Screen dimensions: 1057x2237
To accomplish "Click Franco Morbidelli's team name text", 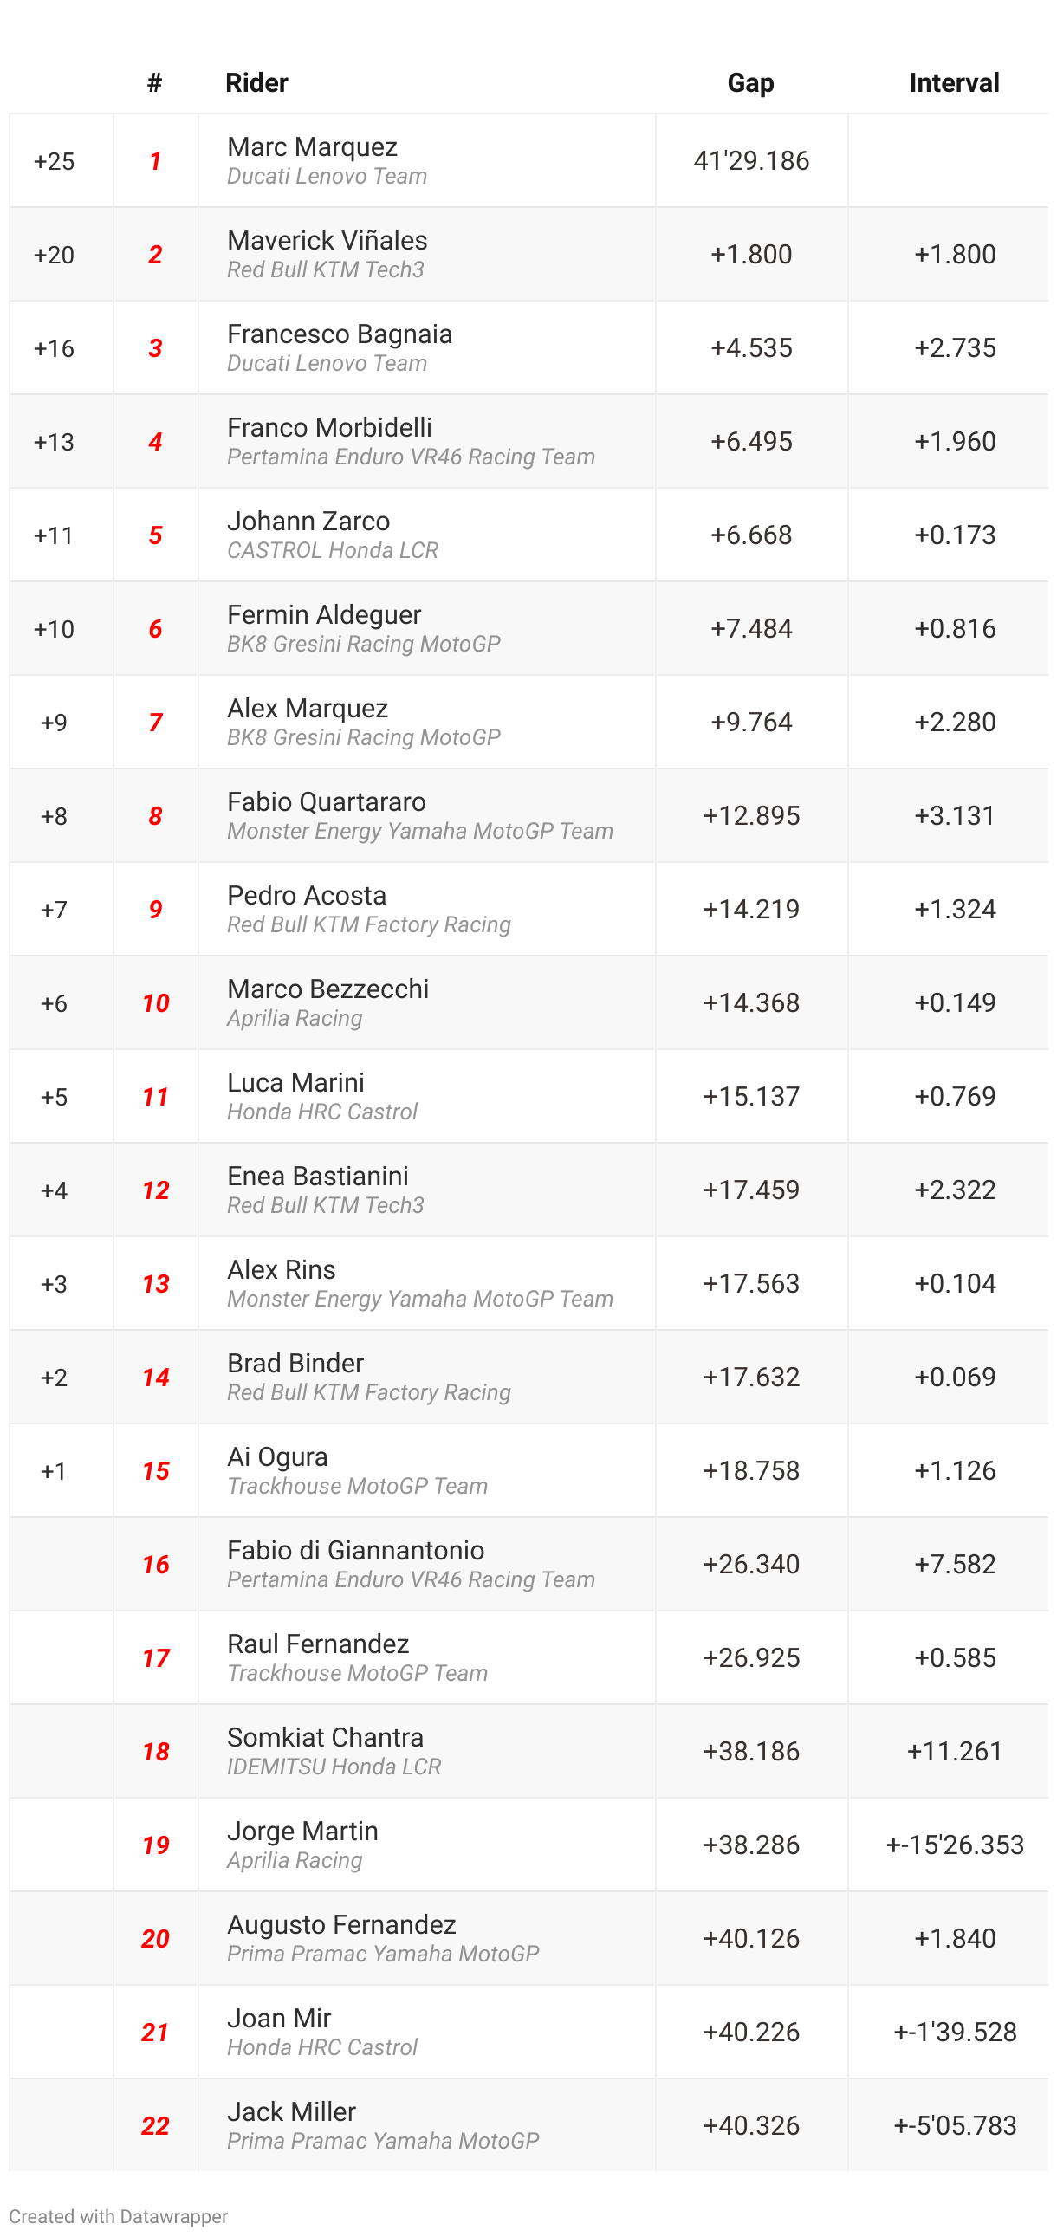I will [411, 457].
